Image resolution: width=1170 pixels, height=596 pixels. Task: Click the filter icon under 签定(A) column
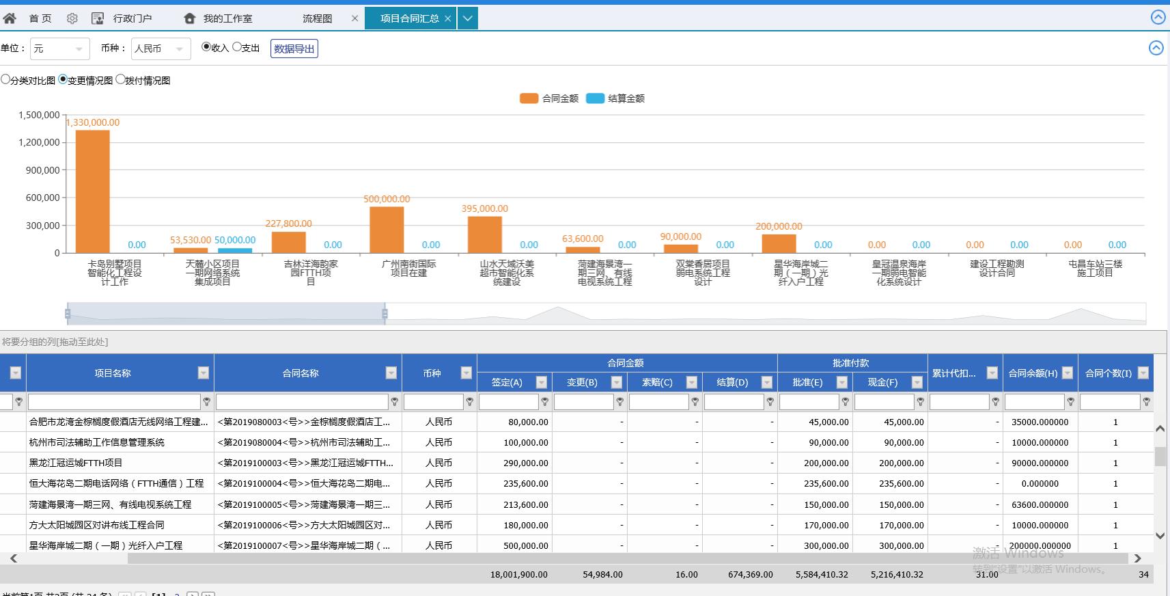(544, 402)
